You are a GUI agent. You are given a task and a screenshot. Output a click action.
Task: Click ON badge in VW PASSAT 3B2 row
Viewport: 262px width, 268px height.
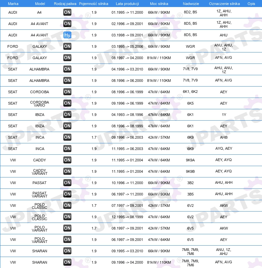(67, 183)
